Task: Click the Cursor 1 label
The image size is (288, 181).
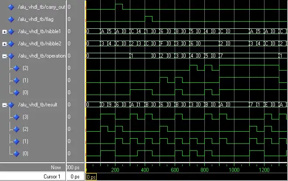Action: [x=51, y=177]
